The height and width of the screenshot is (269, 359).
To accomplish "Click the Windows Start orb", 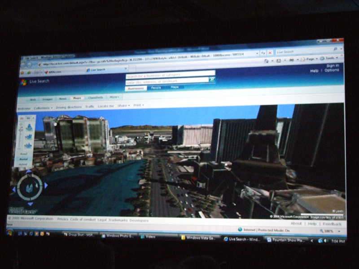I will tap(9, 233).
